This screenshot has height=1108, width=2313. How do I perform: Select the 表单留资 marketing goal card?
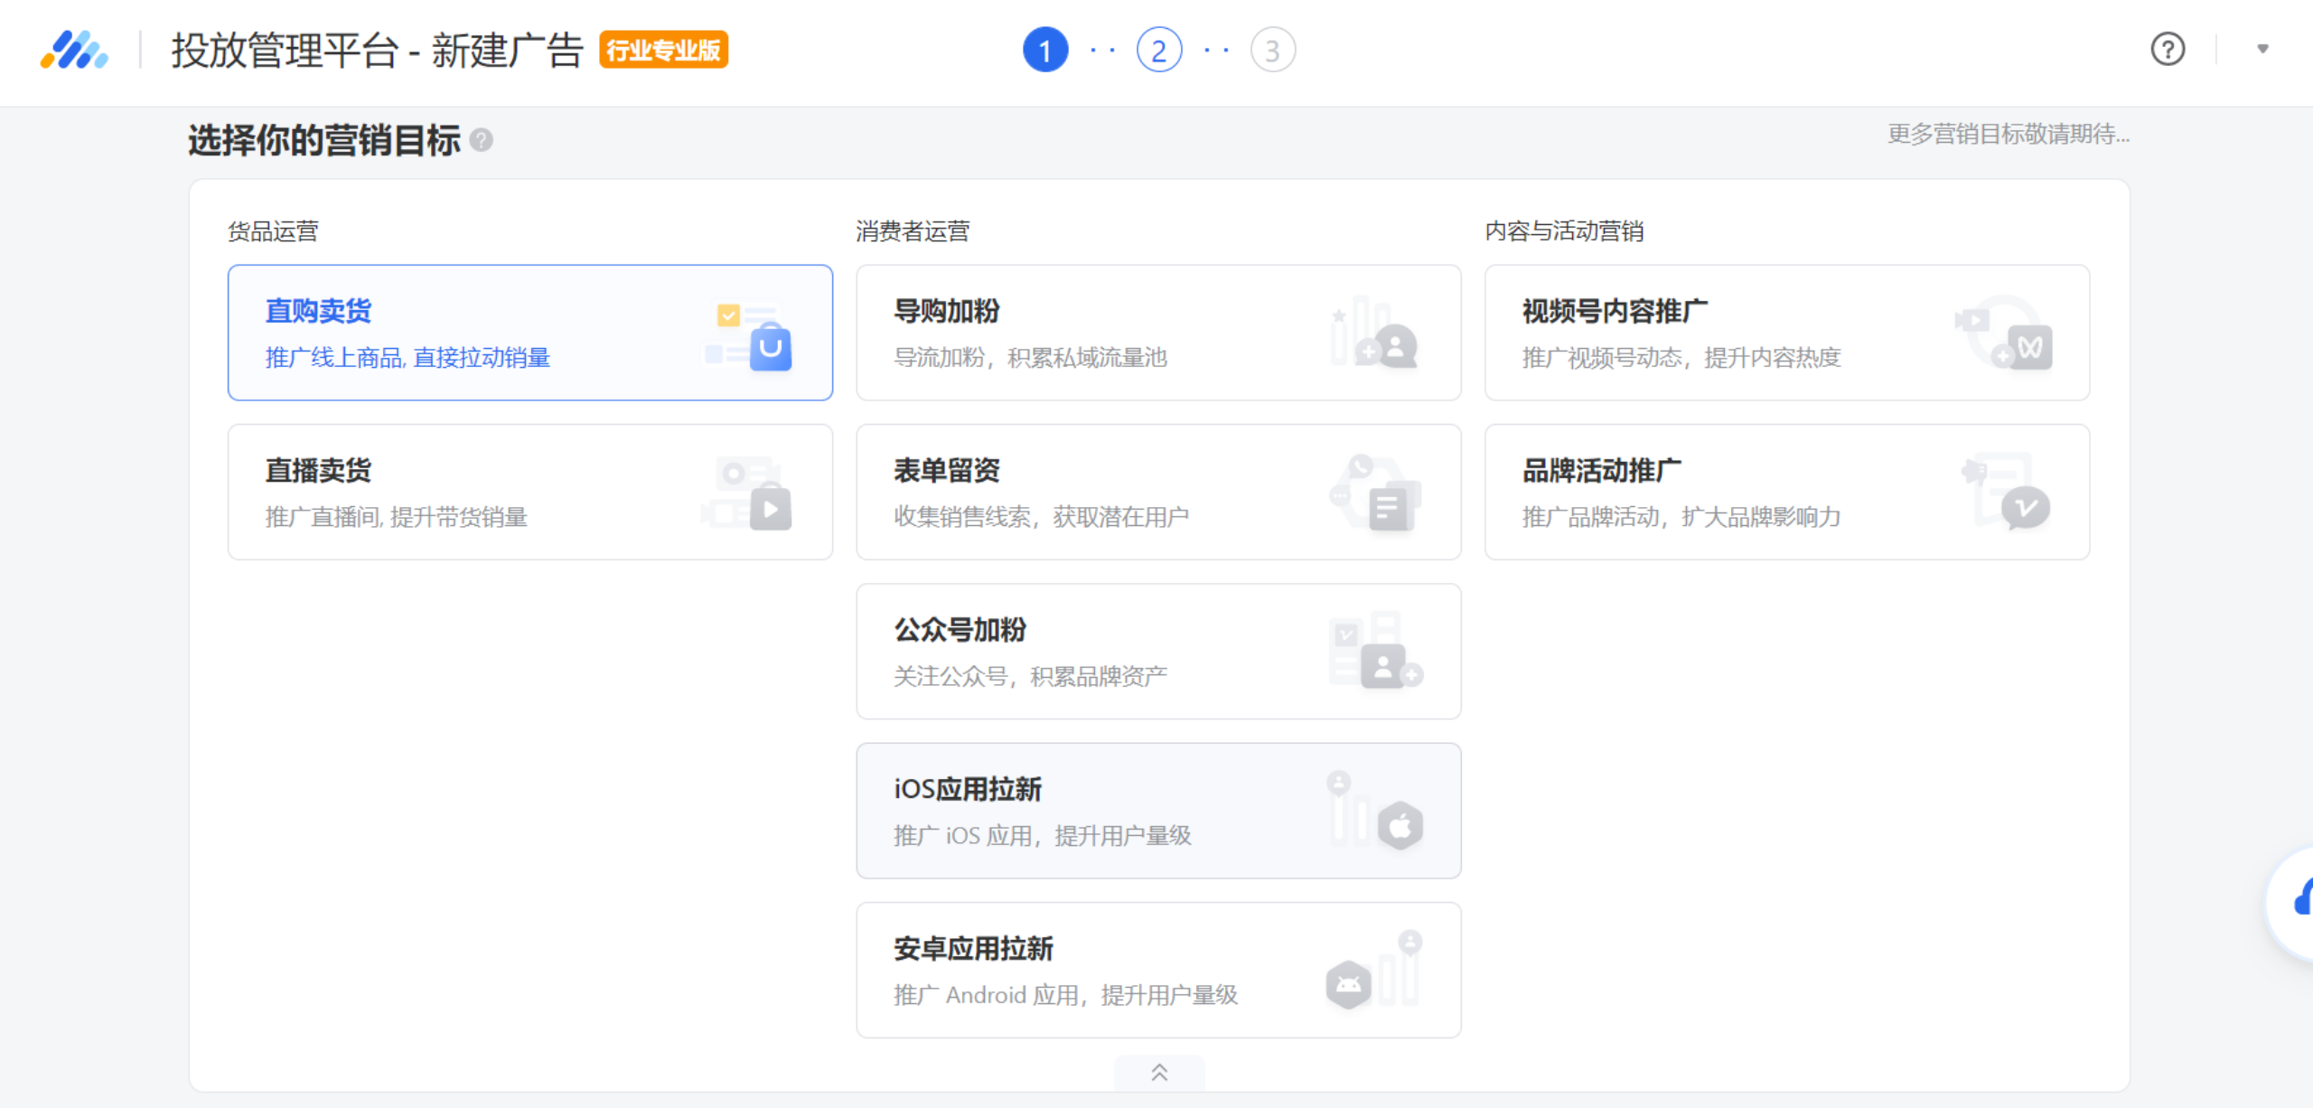[x=1158, y=492]
